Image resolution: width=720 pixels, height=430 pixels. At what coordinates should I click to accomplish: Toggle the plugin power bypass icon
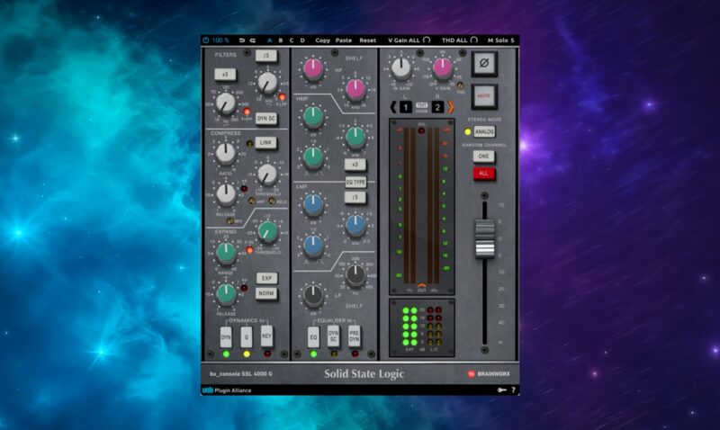(x=206, y=40)
